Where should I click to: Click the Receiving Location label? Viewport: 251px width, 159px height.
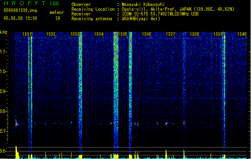[93, 9]
